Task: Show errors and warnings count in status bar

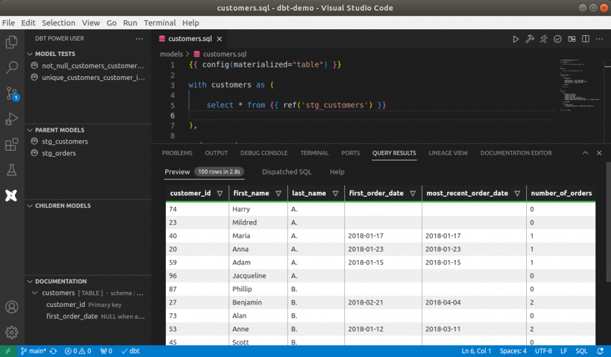Action: [78, 351]
